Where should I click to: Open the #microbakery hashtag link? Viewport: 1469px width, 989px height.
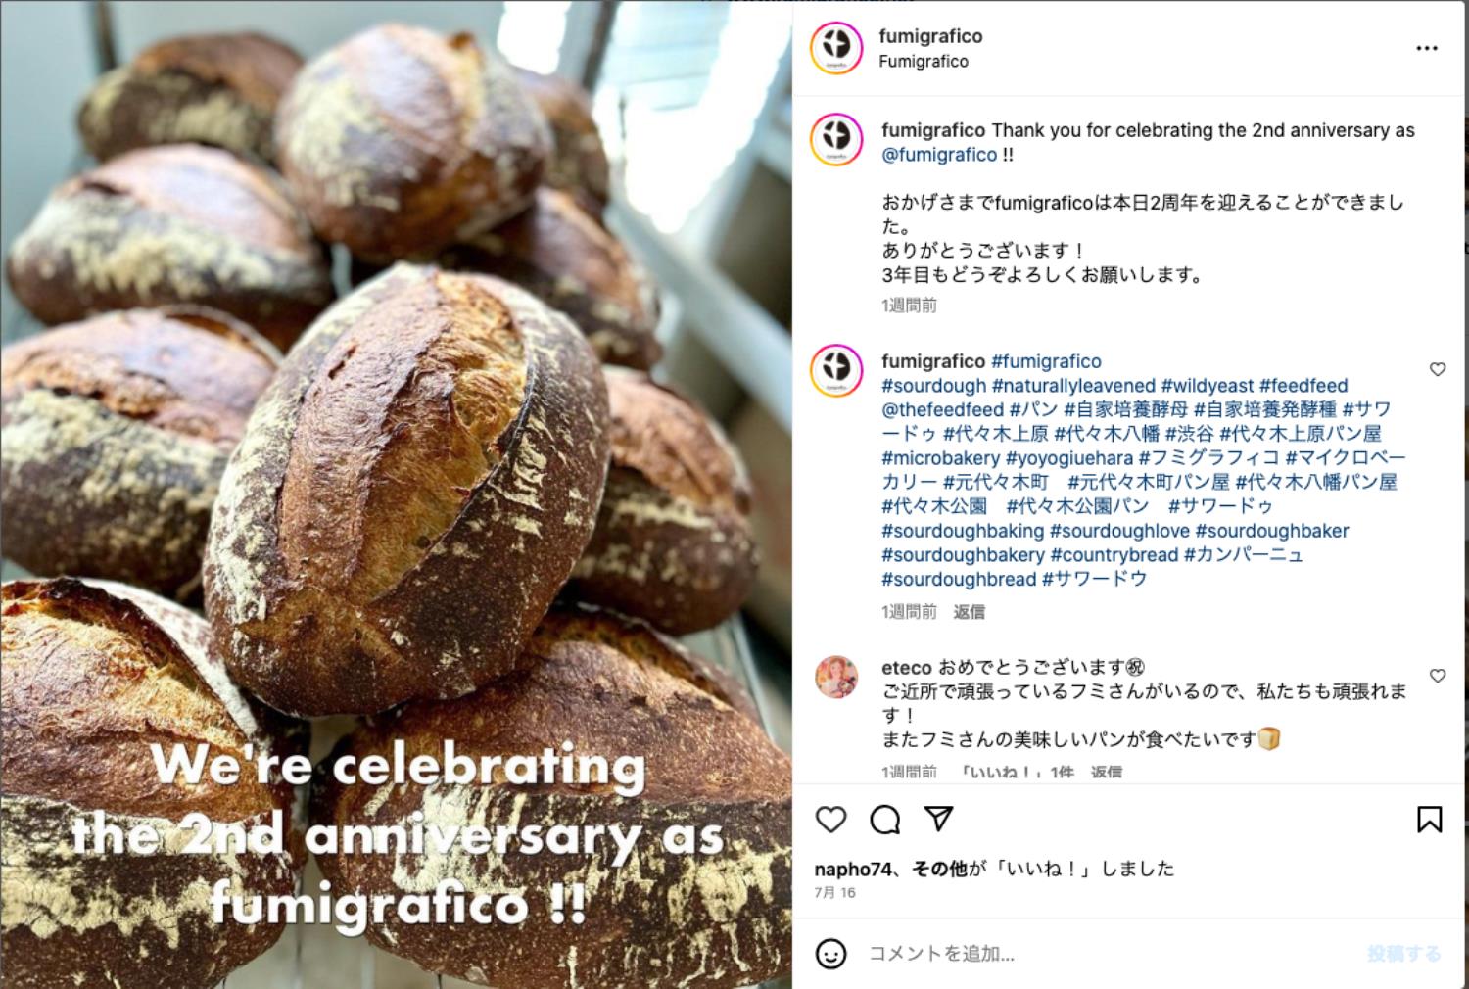(940, 458)
